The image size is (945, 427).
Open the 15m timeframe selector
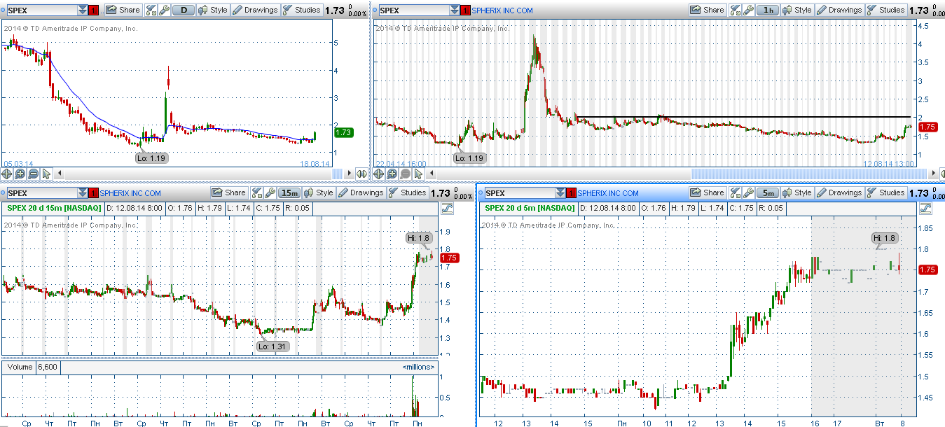click(289, 192)
